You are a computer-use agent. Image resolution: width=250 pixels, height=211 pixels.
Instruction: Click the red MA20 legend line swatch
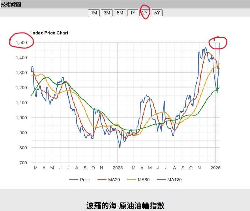102,180
